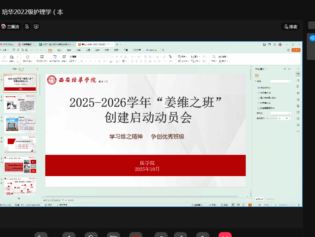Pin the object properties panel

(x=284, y=69)
